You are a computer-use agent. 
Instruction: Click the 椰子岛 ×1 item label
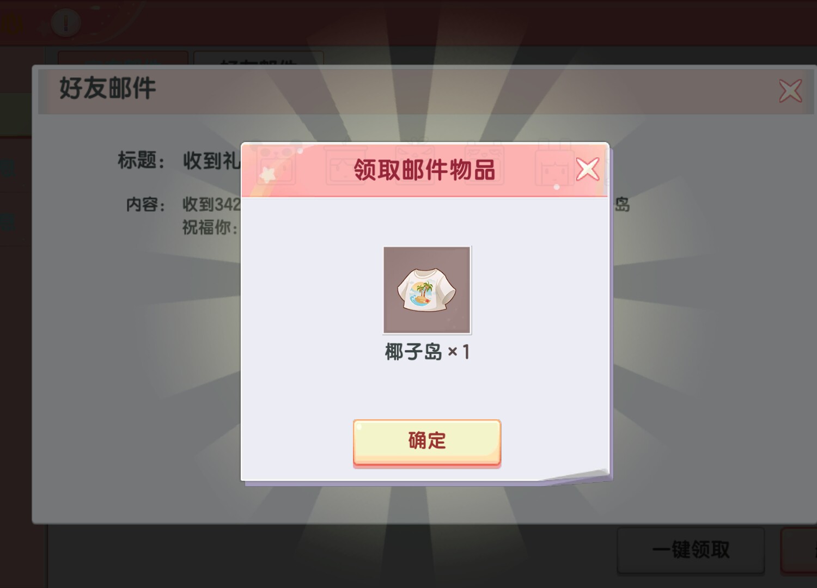click(x=427, y=352)
